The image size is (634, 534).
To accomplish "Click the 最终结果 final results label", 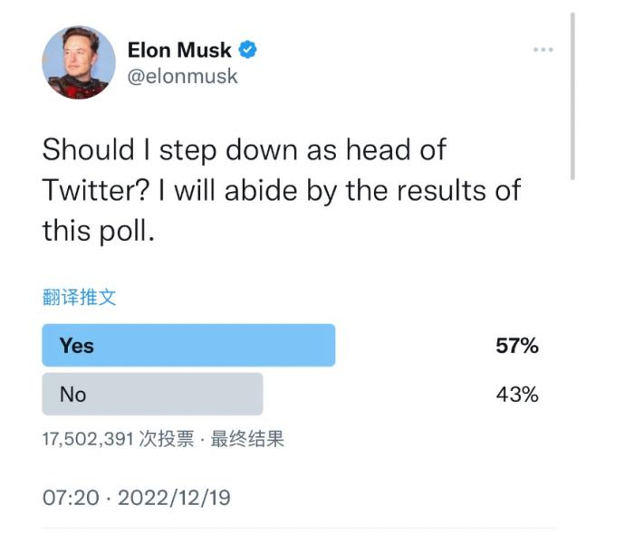I will coord(247,441).
